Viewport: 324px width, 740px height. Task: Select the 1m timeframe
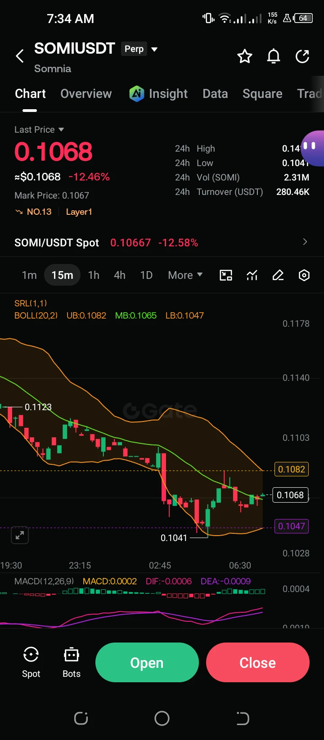click(x=29, y=275)
